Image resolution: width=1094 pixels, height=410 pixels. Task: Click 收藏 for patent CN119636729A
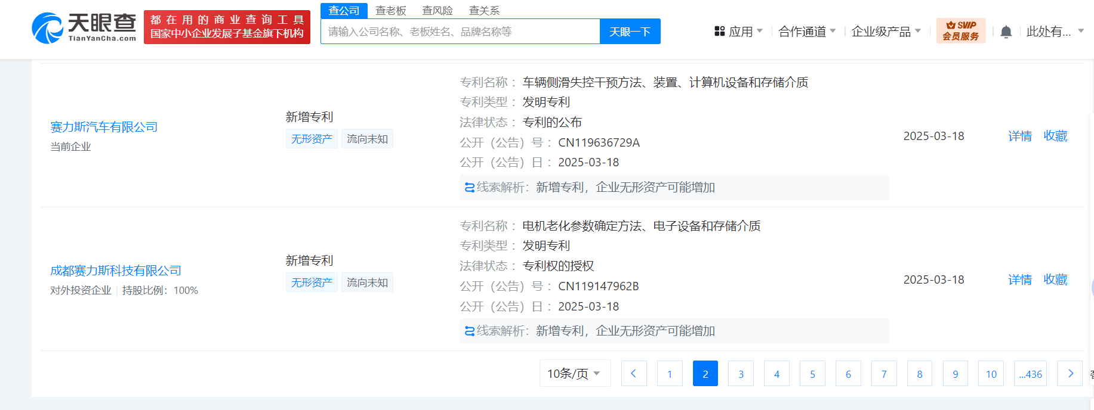[x=1055, y=136]
